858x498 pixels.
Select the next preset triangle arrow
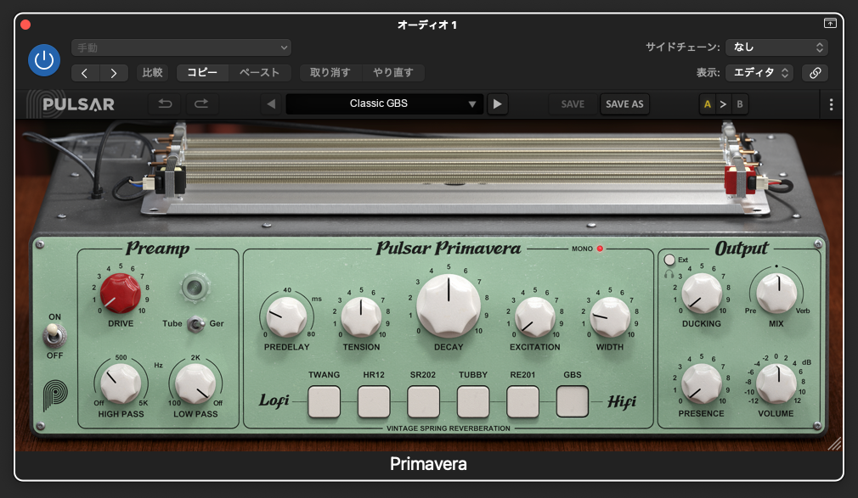(x=498, y=104)
